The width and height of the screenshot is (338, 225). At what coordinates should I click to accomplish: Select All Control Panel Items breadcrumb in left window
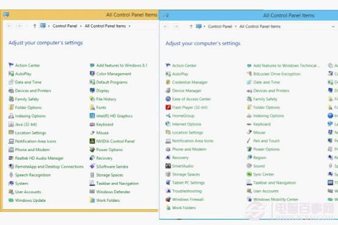click(105, 26)
